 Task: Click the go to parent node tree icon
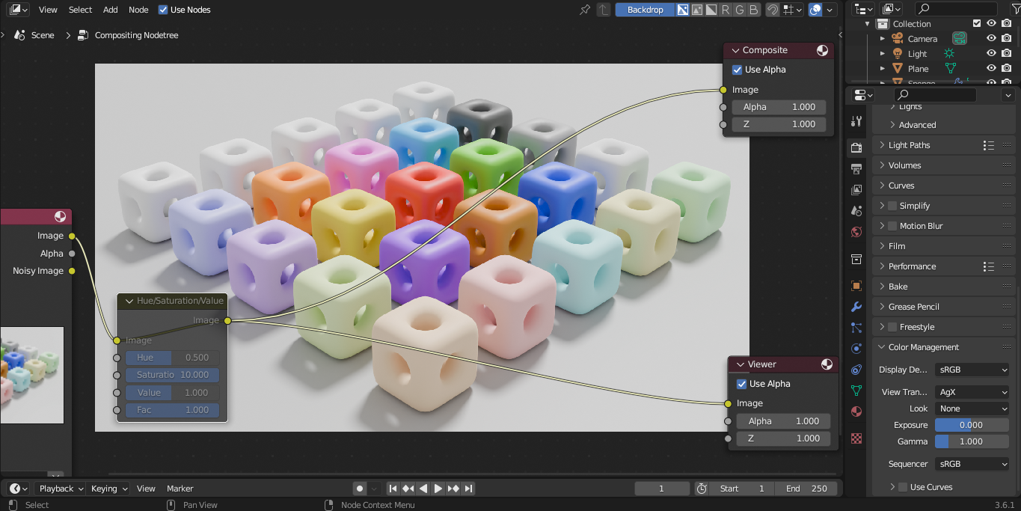point(603,10)
